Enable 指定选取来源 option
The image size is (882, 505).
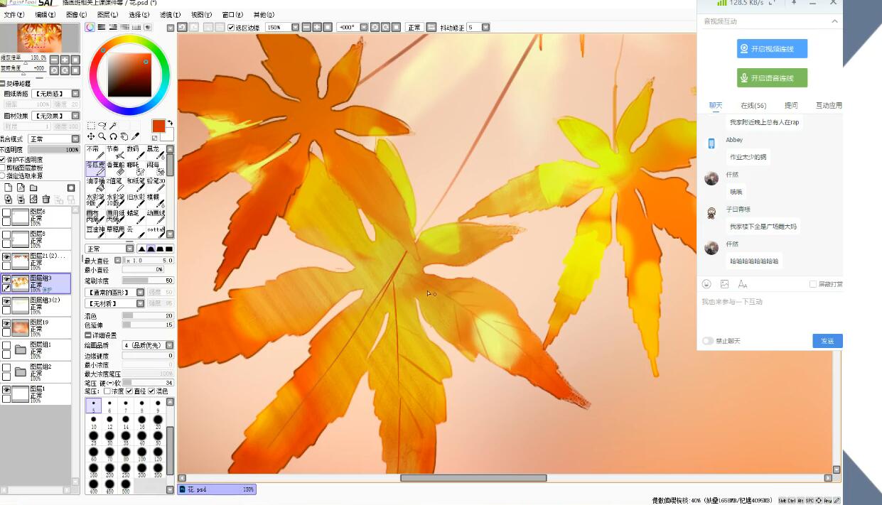point(3,175)
